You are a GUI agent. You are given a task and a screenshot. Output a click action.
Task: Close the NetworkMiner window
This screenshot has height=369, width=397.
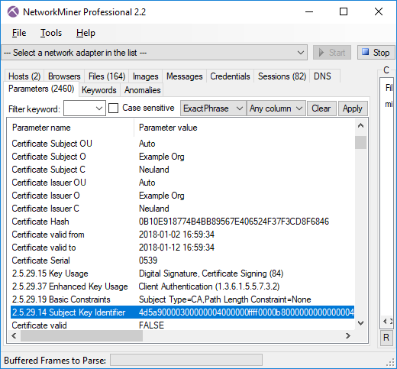[379, 11]
